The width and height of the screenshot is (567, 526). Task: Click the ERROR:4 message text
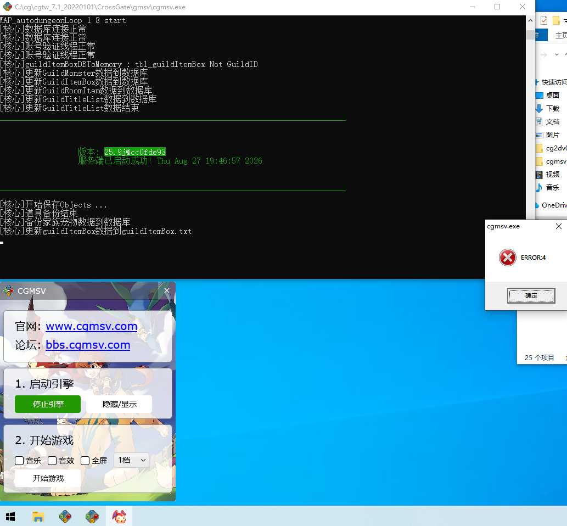click(x=533, y=258)
